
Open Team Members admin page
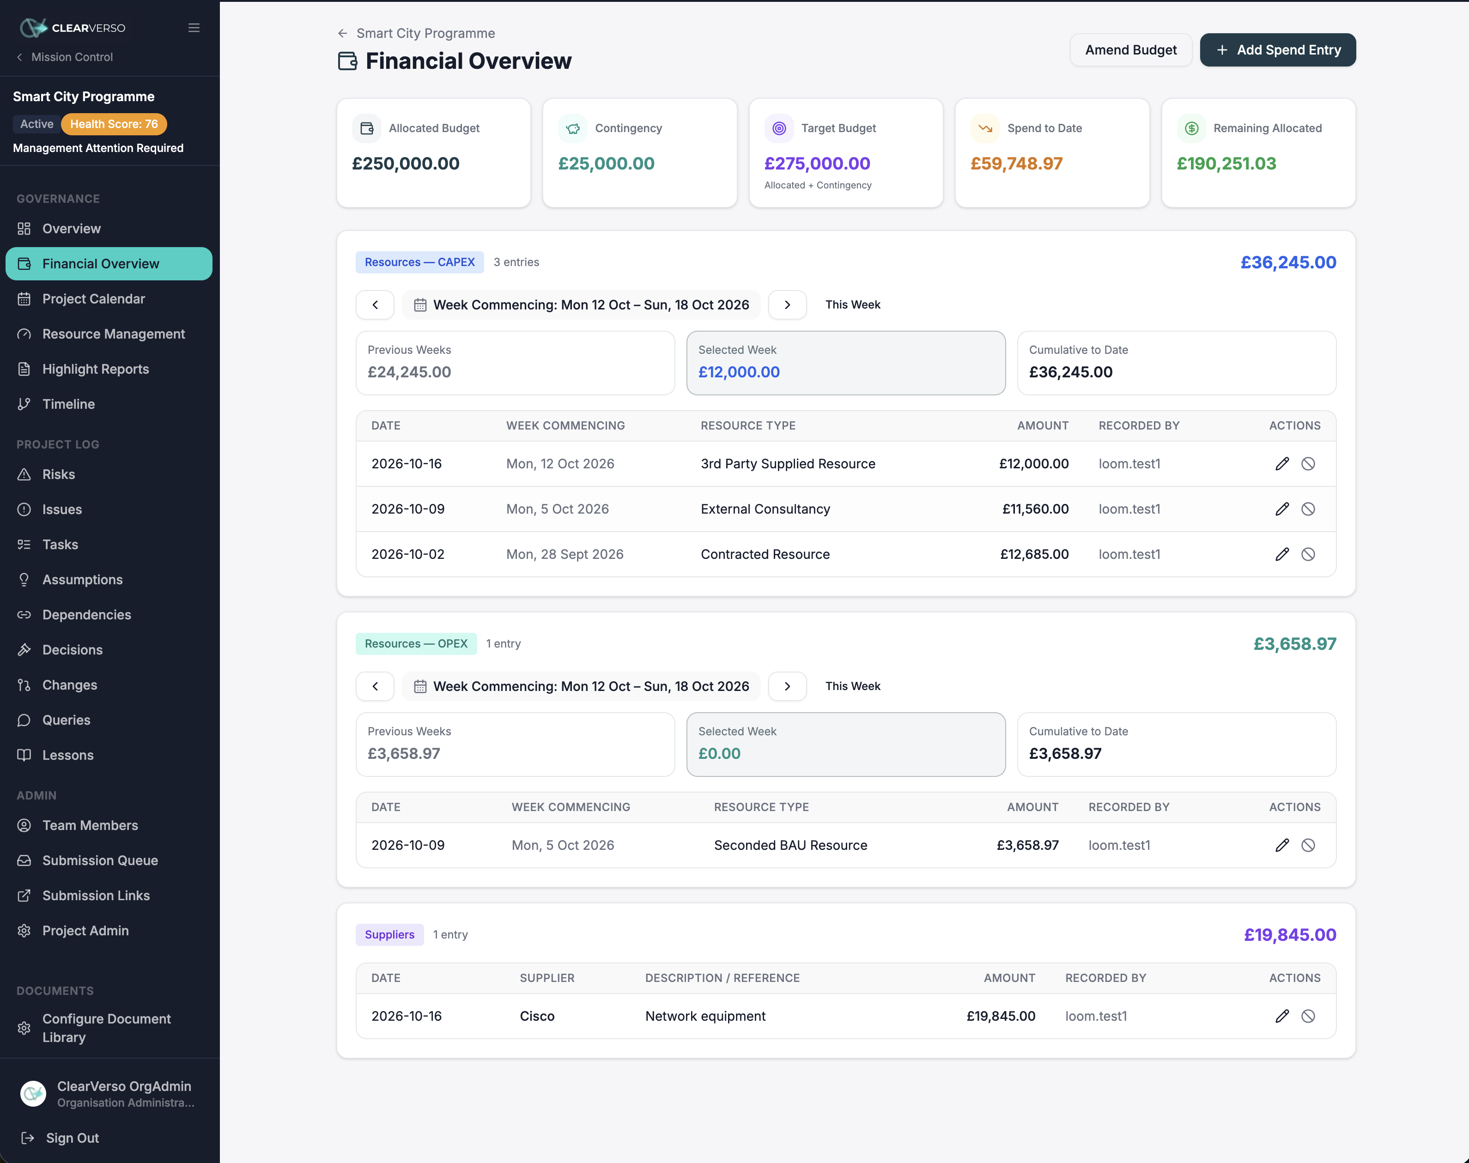109,825
